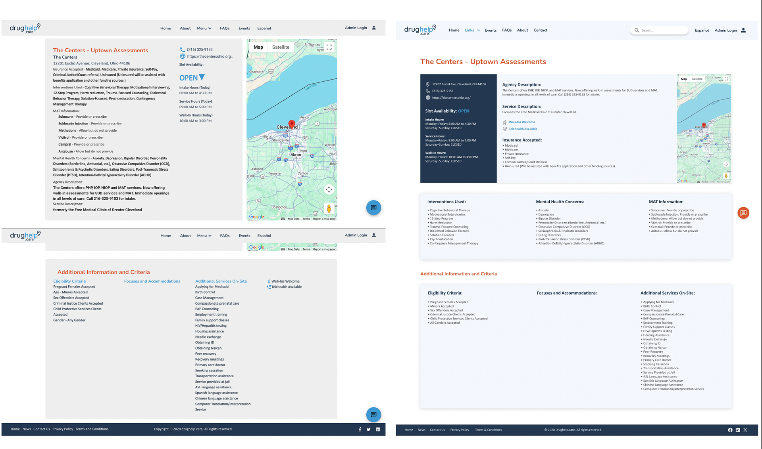Click Terms and Conditions in the left footer

coord(92,429)
